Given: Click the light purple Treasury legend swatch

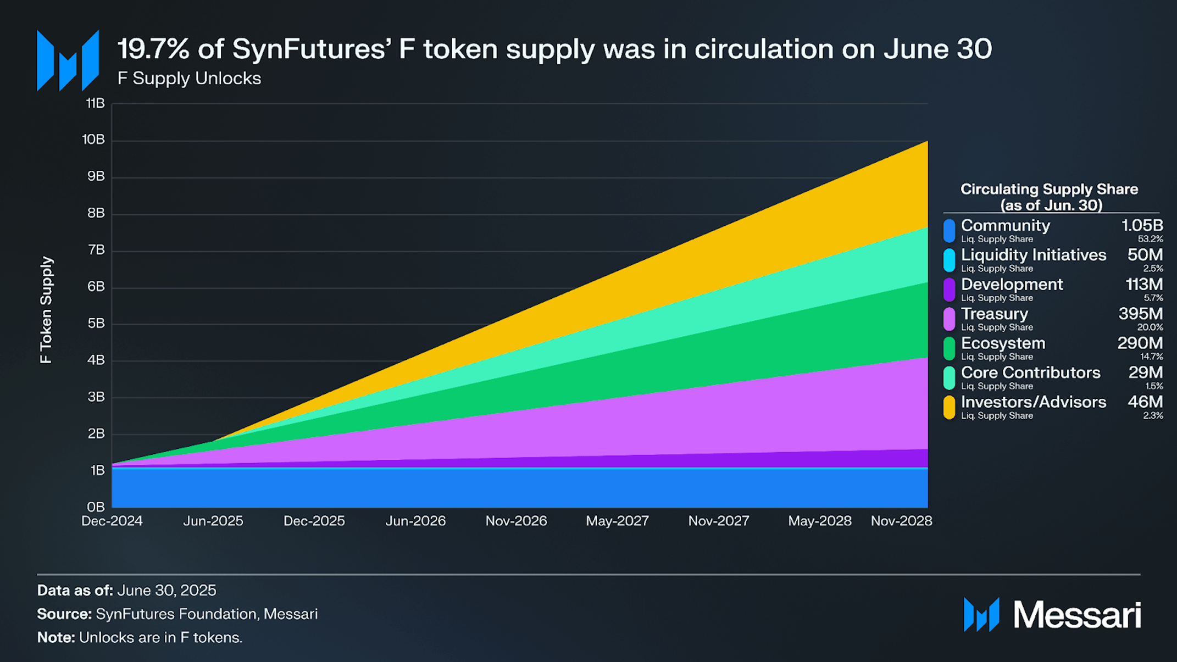Looking at the screenshot, I should pyautogui.click(x=949, y=319).
